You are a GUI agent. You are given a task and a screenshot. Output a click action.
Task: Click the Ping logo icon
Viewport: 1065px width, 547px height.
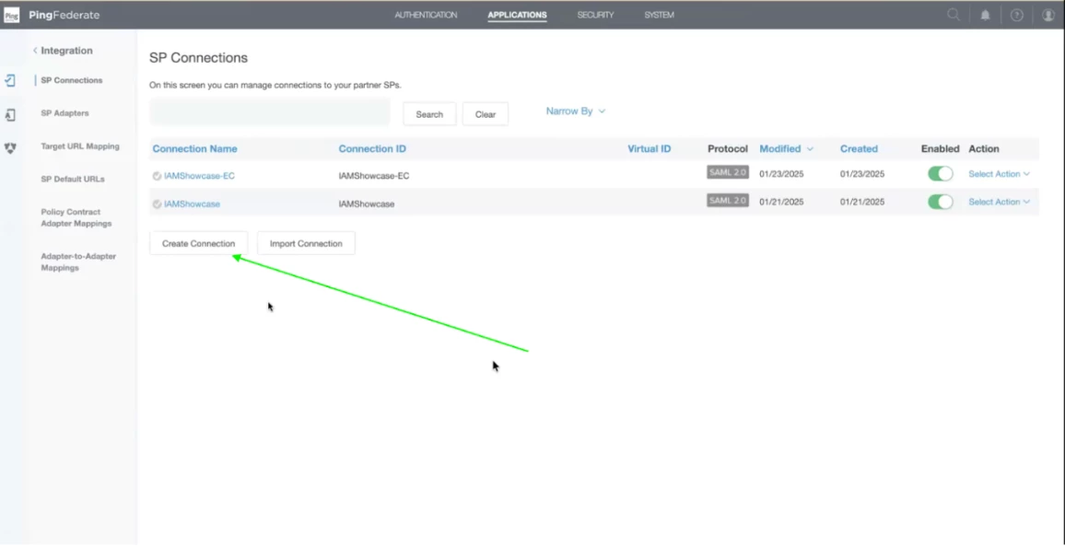tap(12, 15)
